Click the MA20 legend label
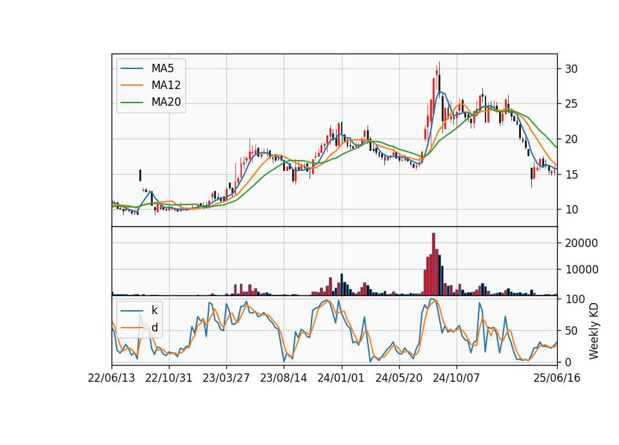Viewport: 619px width, 445px height. [x=166, y=103]
